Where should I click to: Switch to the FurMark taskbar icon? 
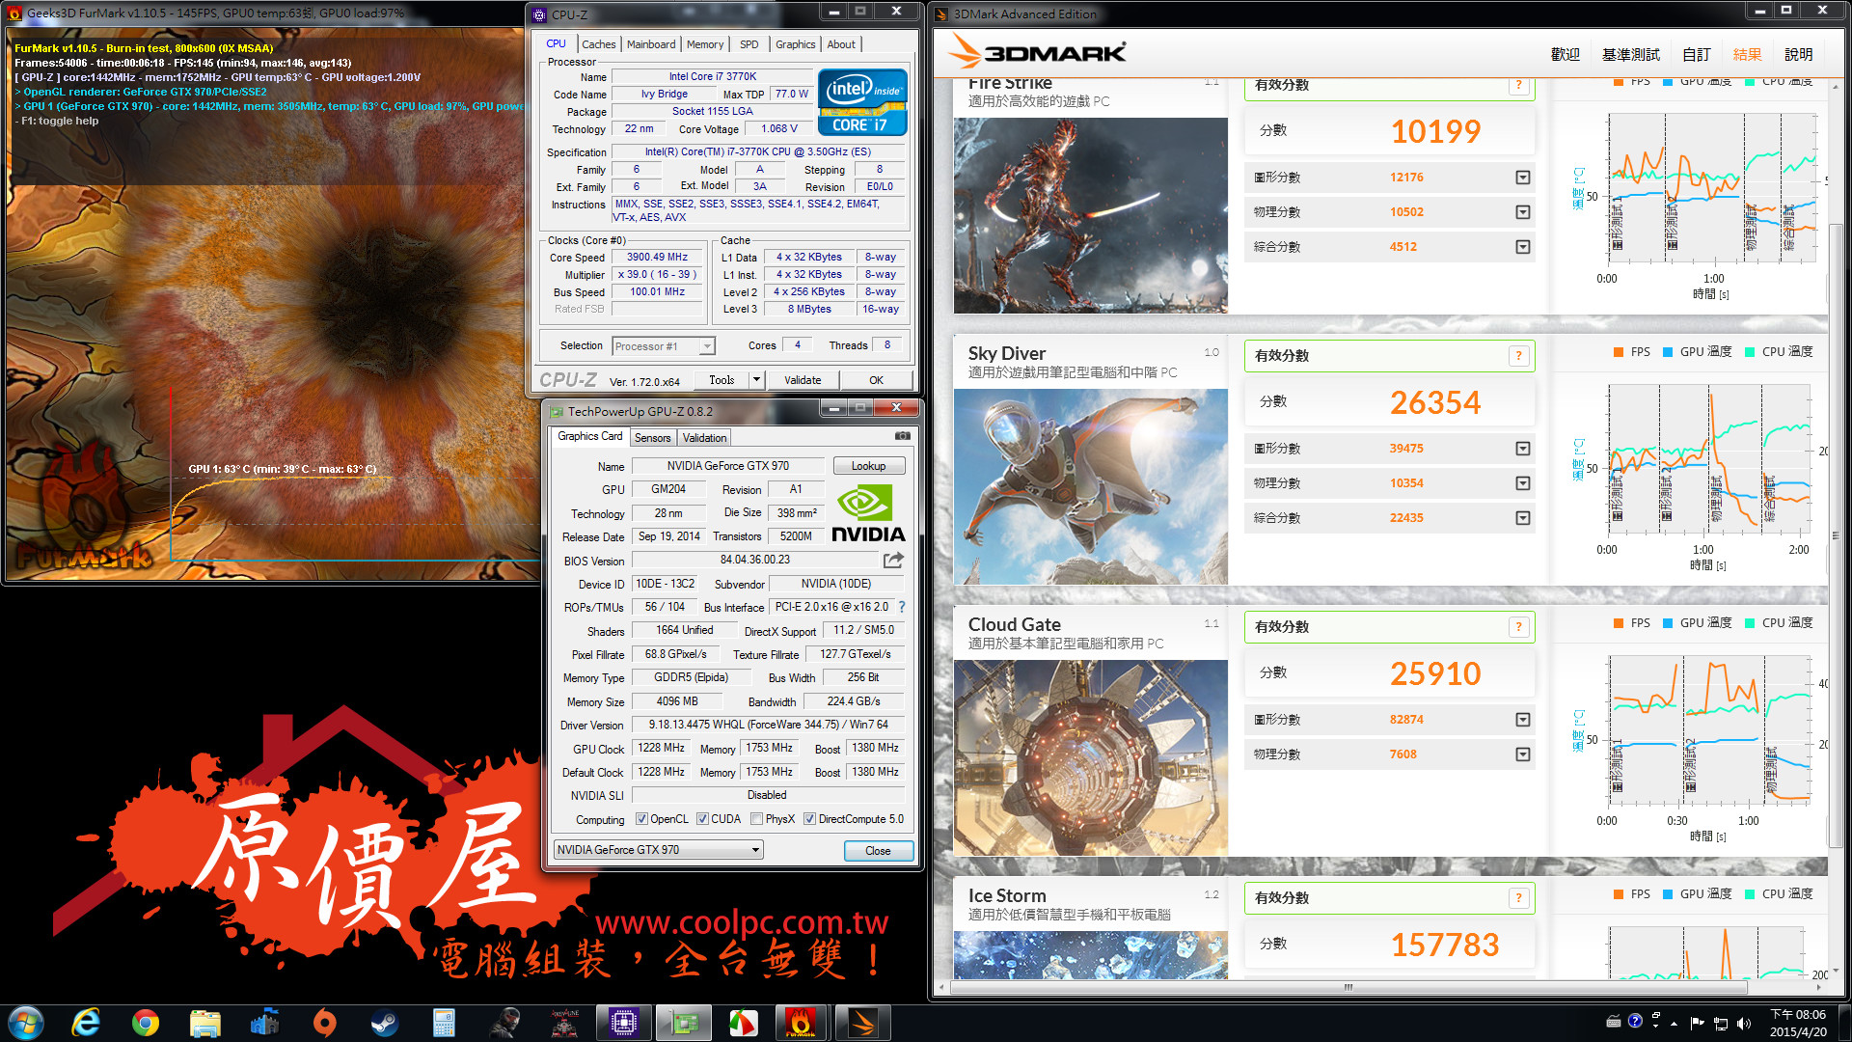click(801, 1023)
